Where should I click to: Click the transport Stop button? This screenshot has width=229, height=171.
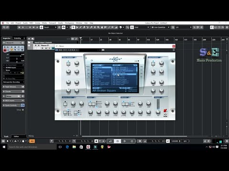click(x=117, y=141)
